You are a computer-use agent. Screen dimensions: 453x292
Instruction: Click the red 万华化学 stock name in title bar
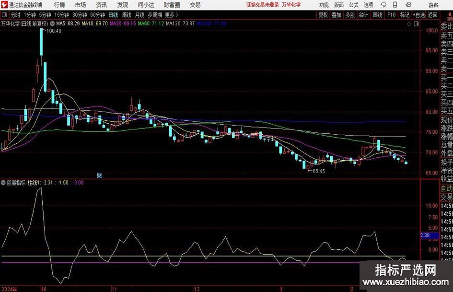(x=291, y=5)
